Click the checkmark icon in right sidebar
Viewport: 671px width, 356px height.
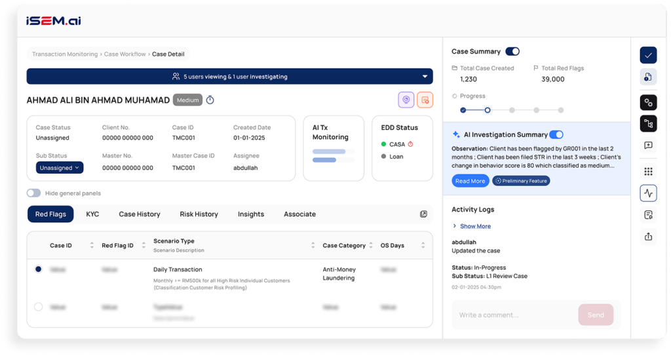[x=647, y=56]
